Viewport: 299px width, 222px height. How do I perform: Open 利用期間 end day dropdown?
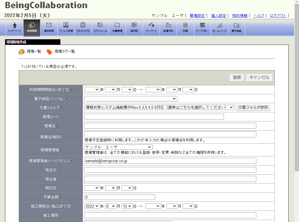click(x=188, y=89)
